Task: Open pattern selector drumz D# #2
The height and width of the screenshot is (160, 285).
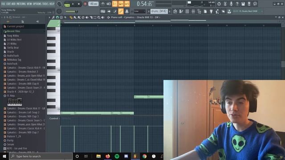Action: click(x=159, y=12)
